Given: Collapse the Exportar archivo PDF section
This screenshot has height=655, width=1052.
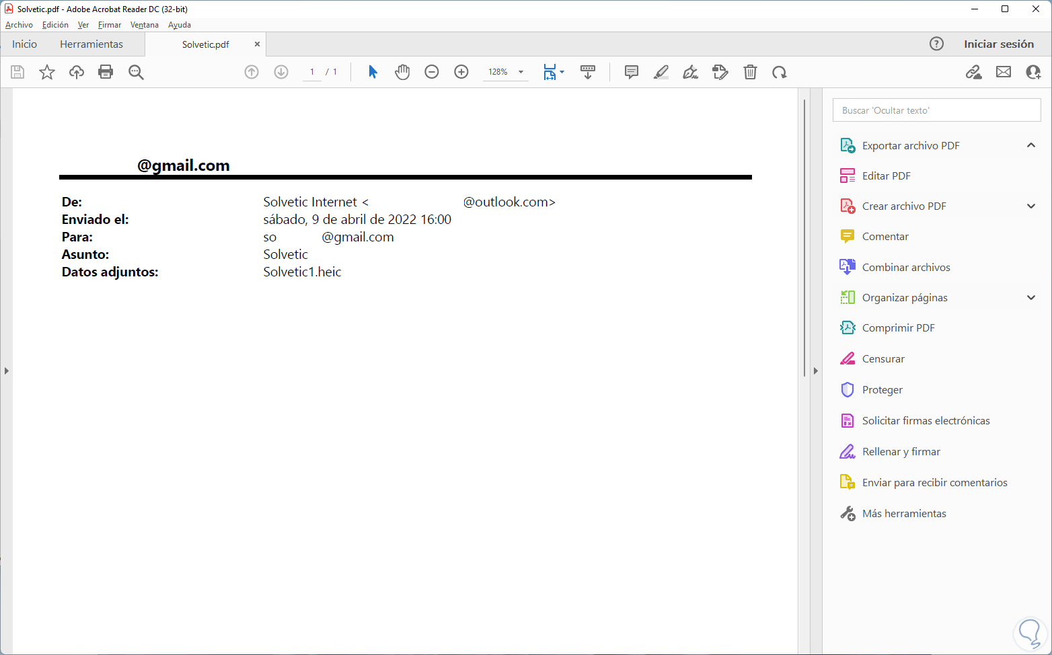Looking at the screenshot, I should click(x=1031, y=145).
